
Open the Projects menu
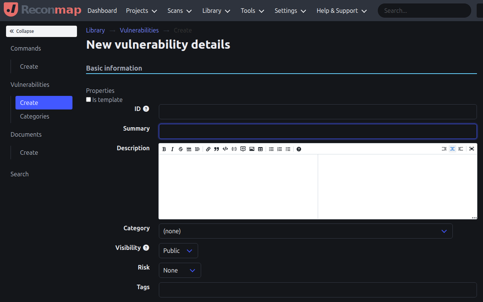coord(141,11)
